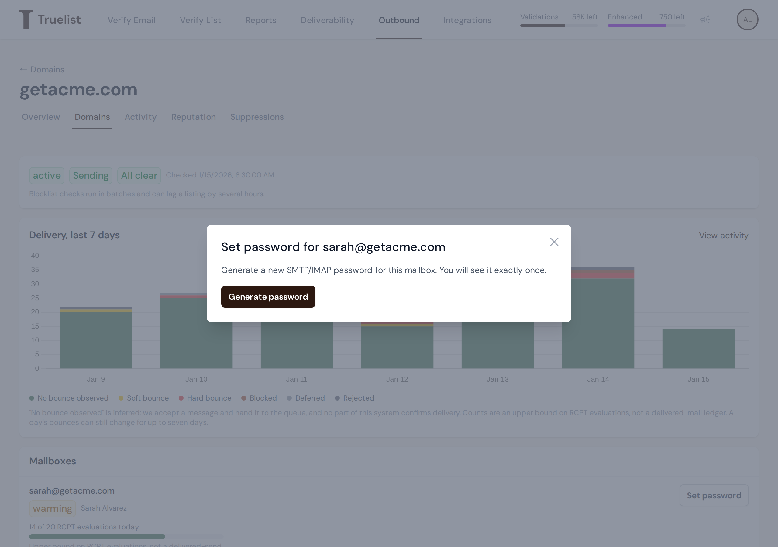Go to Verify Email page

pyautogui.click(x=132, y=20)
